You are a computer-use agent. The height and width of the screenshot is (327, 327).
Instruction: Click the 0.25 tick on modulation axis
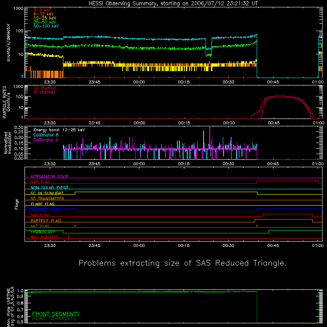(x=19, y=132)
